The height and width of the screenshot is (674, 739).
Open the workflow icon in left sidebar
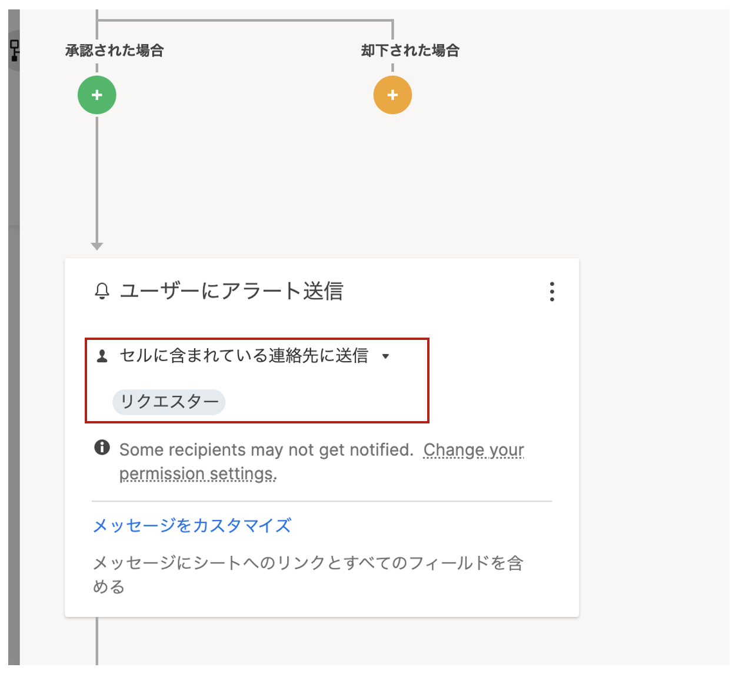click(x=15, y=51)
